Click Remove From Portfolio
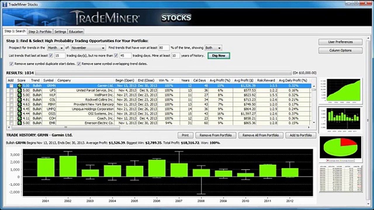374x210 pixels. (216, 135)
